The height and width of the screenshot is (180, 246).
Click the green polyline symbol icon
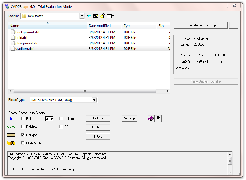[11, 127]
